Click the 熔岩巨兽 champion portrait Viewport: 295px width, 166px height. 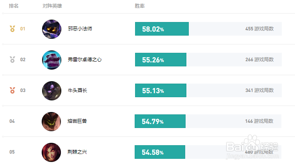(x=51, y=122)
